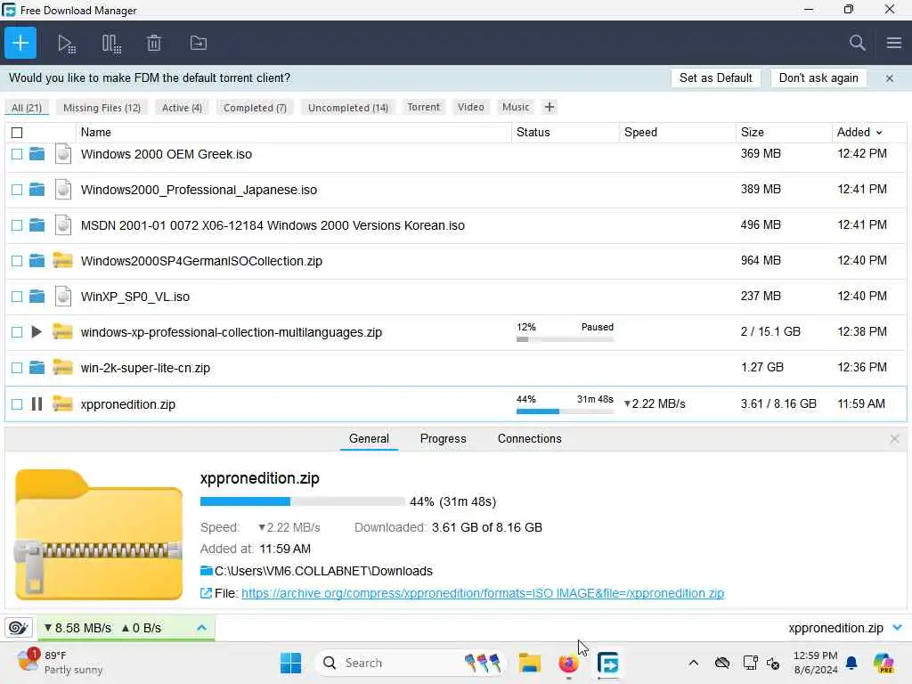The height and width of the screenshot is (684, 912).
Task: Click the 12% paused progress bar in list
Action: click(565, 339)
